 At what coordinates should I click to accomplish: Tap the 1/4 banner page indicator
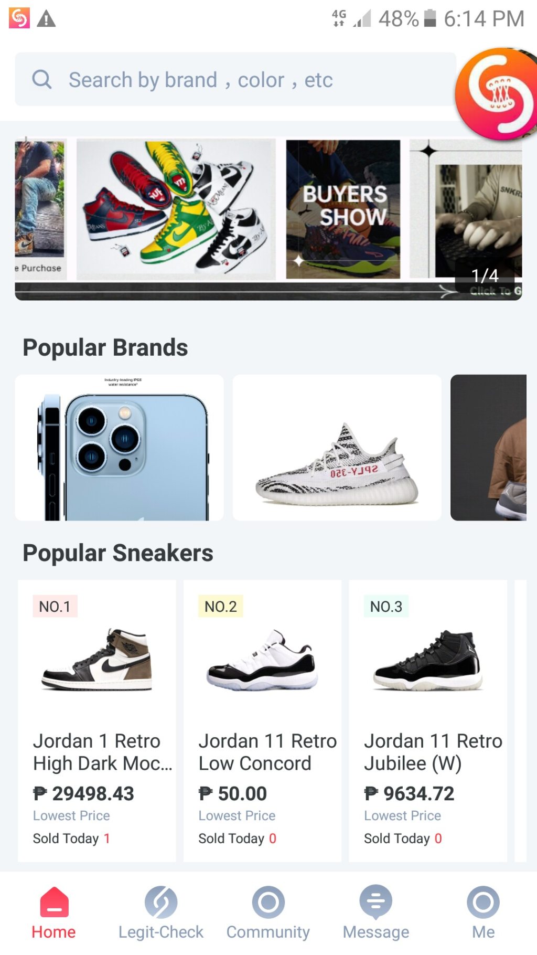point(485,275)
